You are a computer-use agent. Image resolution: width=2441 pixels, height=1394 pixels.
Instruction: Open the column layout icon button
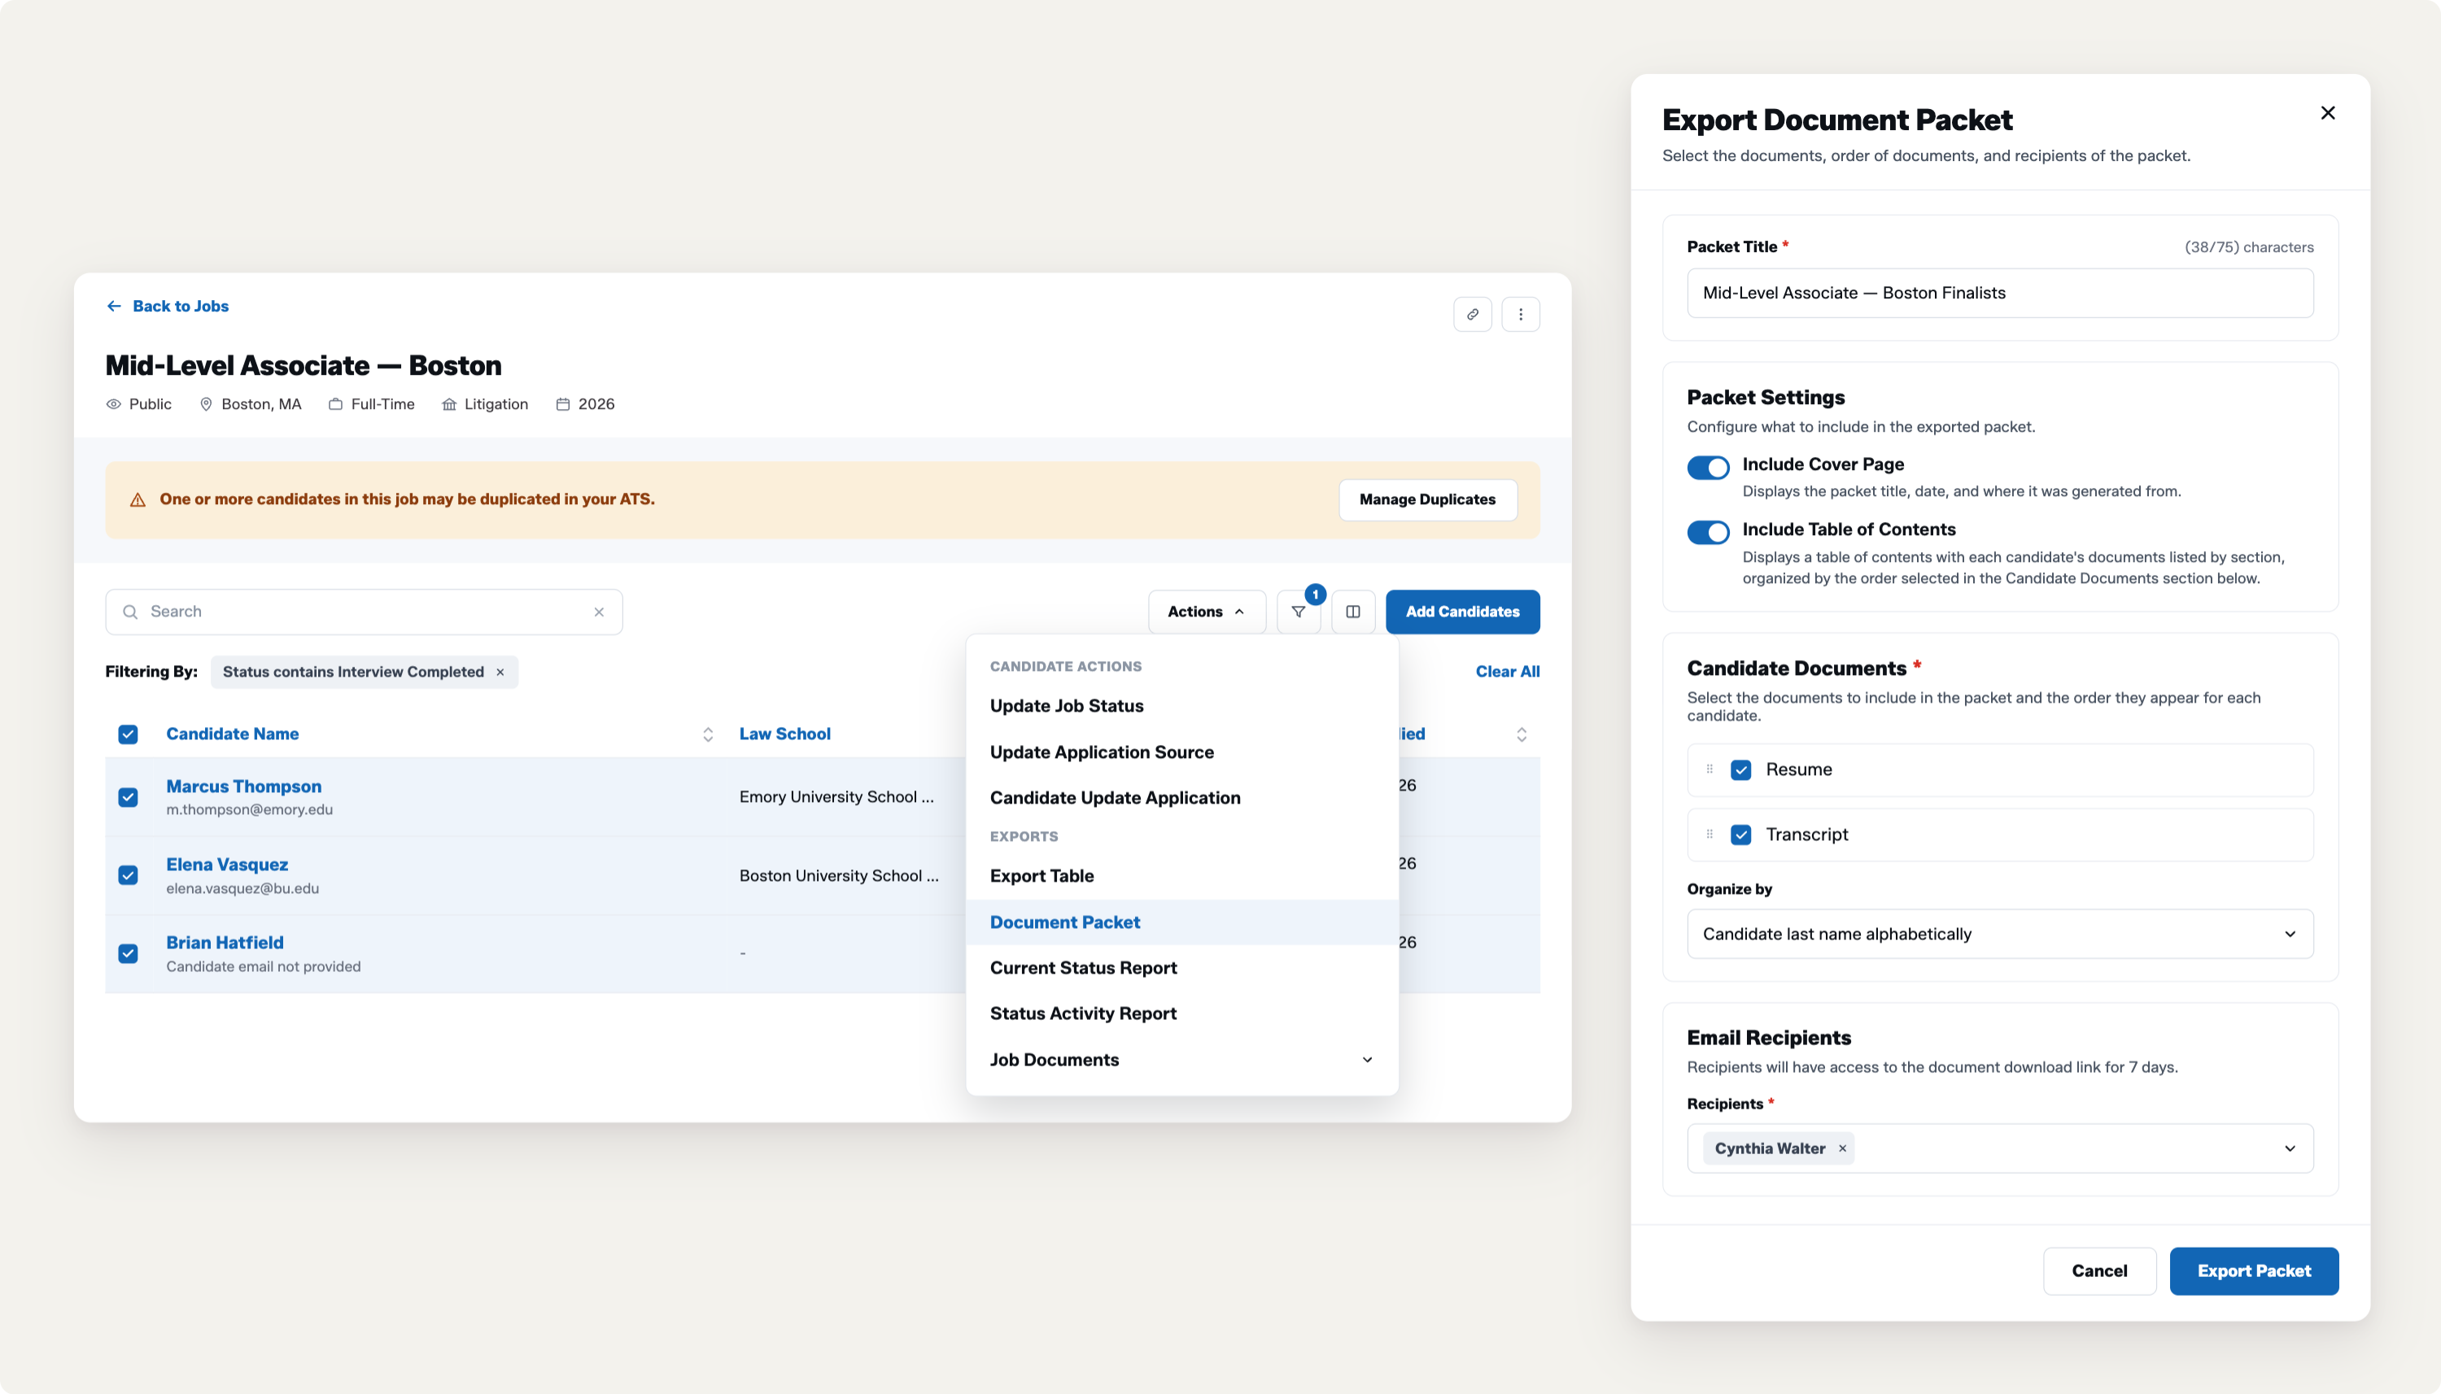tap(1352, 612)
